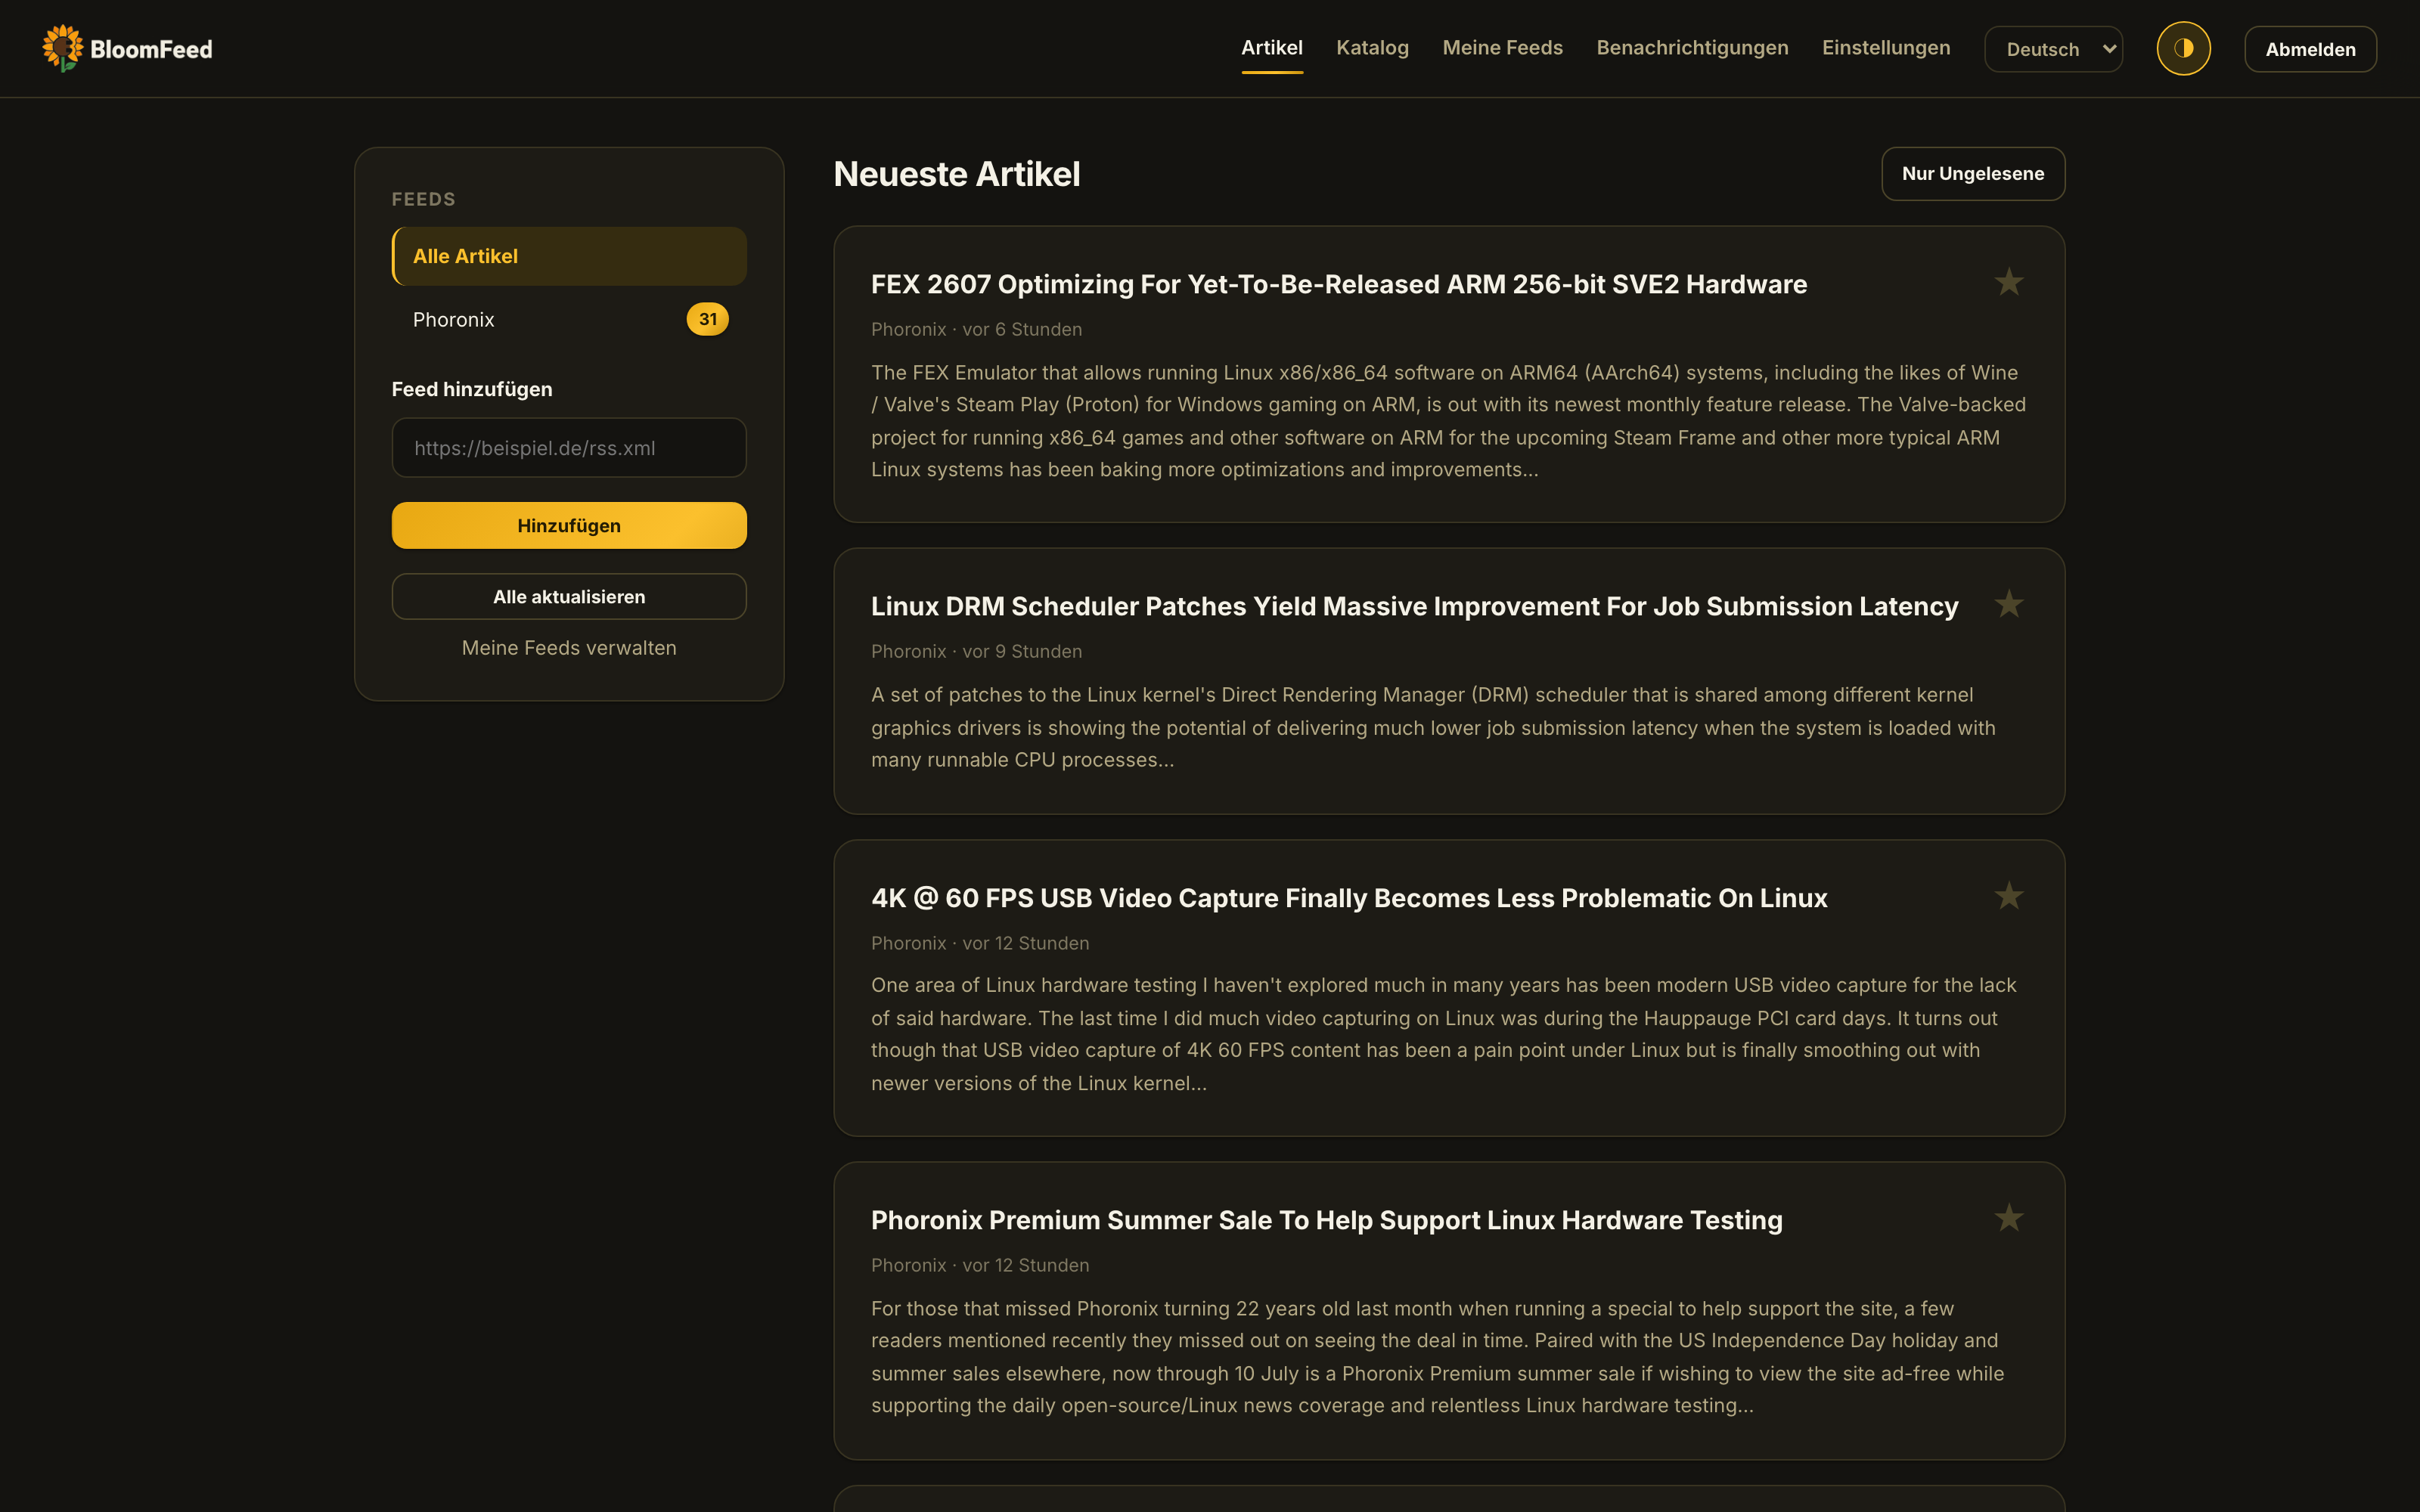Open the Phoronix Premium Summer Sale title
Image resolution: width=2420 pixels, height=1512 pixels.
point(1326,1220)
